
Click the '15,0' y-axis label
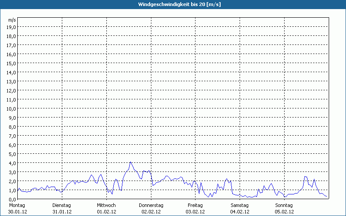11,64
